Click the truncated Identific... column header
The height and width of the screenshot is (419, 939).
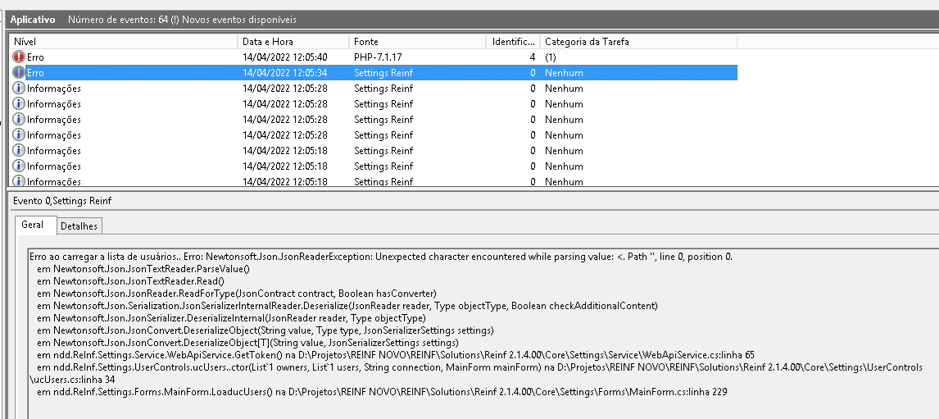(513, 42)
